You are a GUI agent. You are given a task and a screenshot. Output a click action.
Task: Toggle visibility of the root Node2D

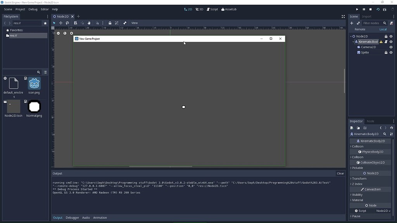tap(391, 36)
